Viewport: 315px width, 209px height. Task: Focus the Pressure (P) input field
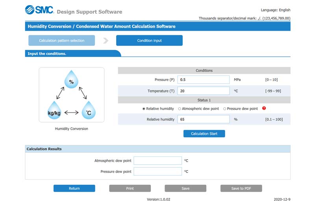203,80
